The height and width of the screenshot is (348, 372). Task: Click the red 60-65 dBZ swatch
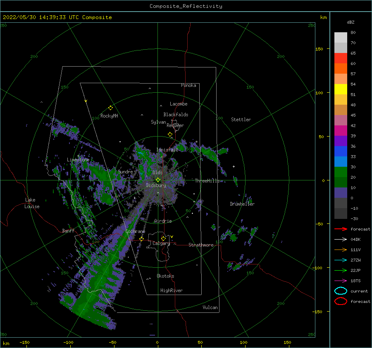click(341, 58)
